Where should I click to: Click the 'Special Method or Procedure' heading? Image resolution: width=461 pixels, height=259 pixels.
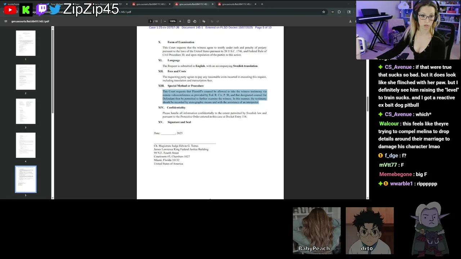pos(185,86)
